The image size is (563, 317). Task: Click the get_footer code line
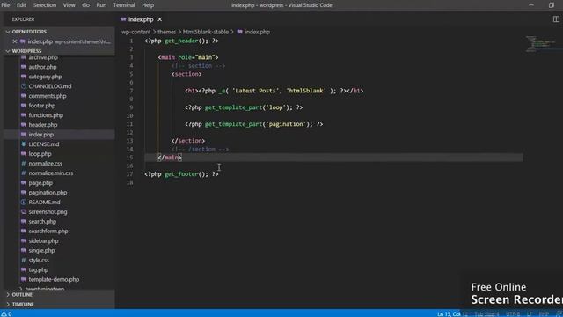tap(181, 174)
